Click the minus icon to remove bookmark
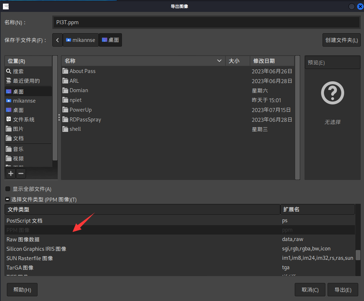The image size is (364, 301). coord(21,173)
